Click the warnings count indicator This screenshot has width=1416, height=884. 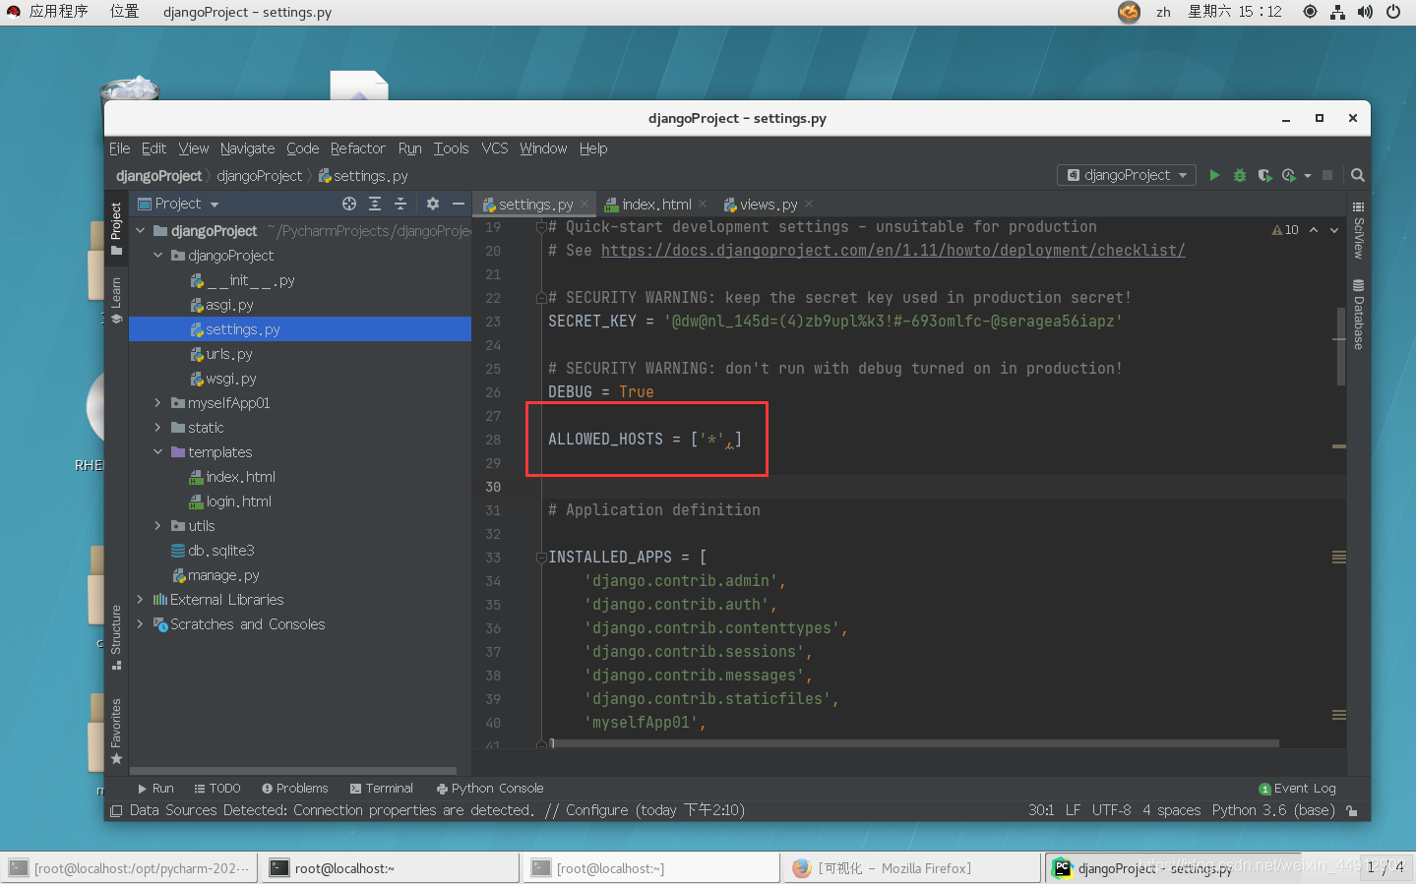pos(1285,230)
